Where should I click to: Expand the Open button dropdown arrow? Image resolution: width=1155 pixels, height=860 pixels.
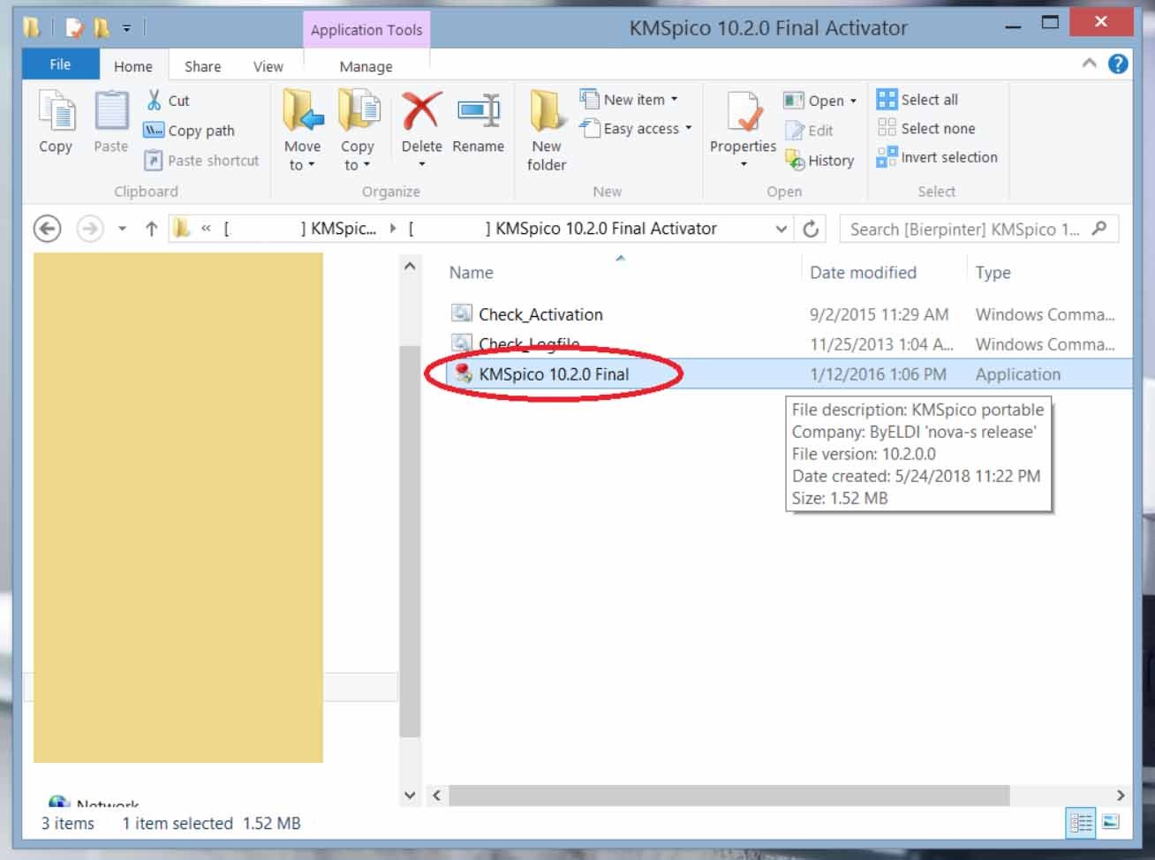point(853,101)
